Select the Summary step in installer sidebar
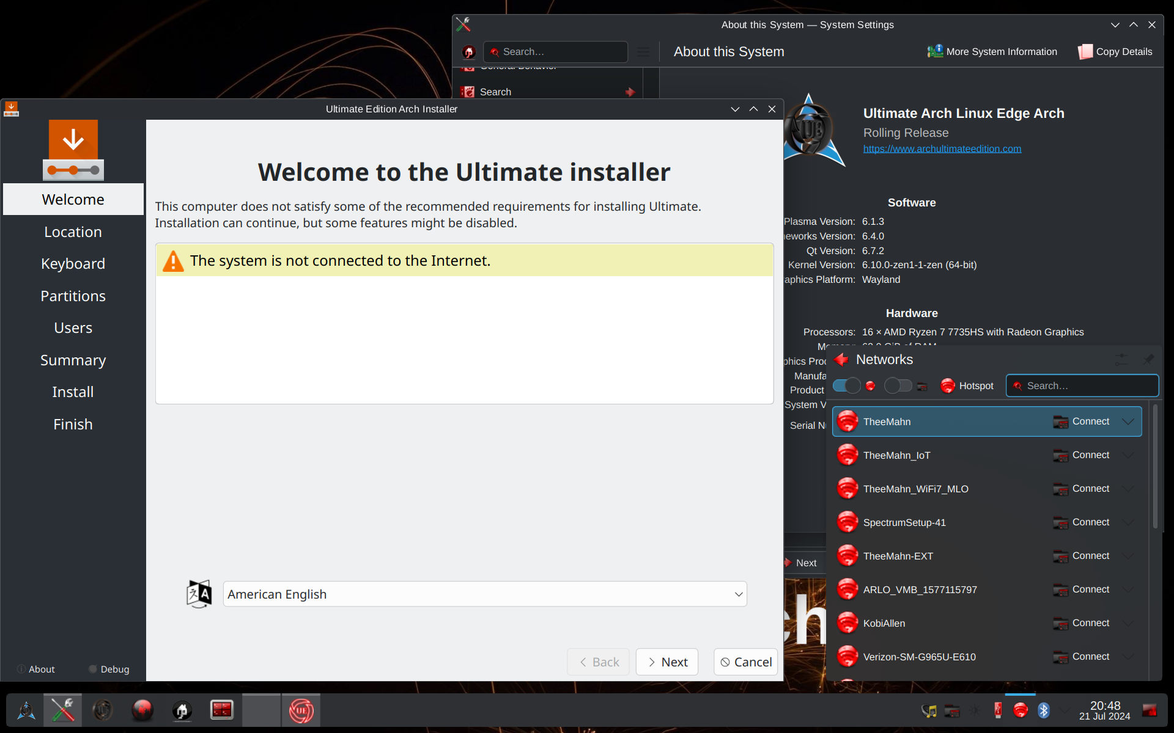 (73, 360)
